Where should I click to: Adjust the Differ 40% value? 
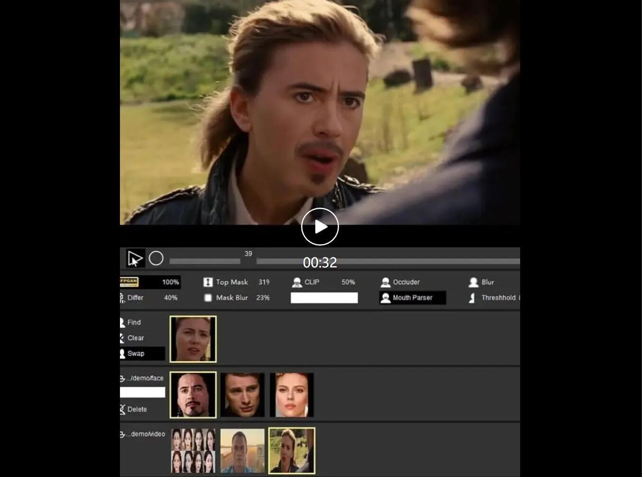click(x=171, y=298)
